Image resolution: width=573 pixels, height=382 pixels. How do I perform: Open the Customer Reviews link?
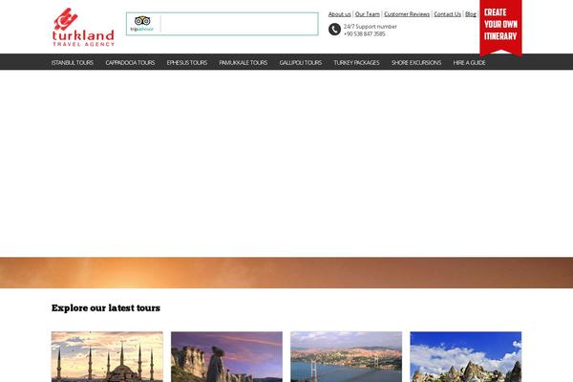(407, 14)
